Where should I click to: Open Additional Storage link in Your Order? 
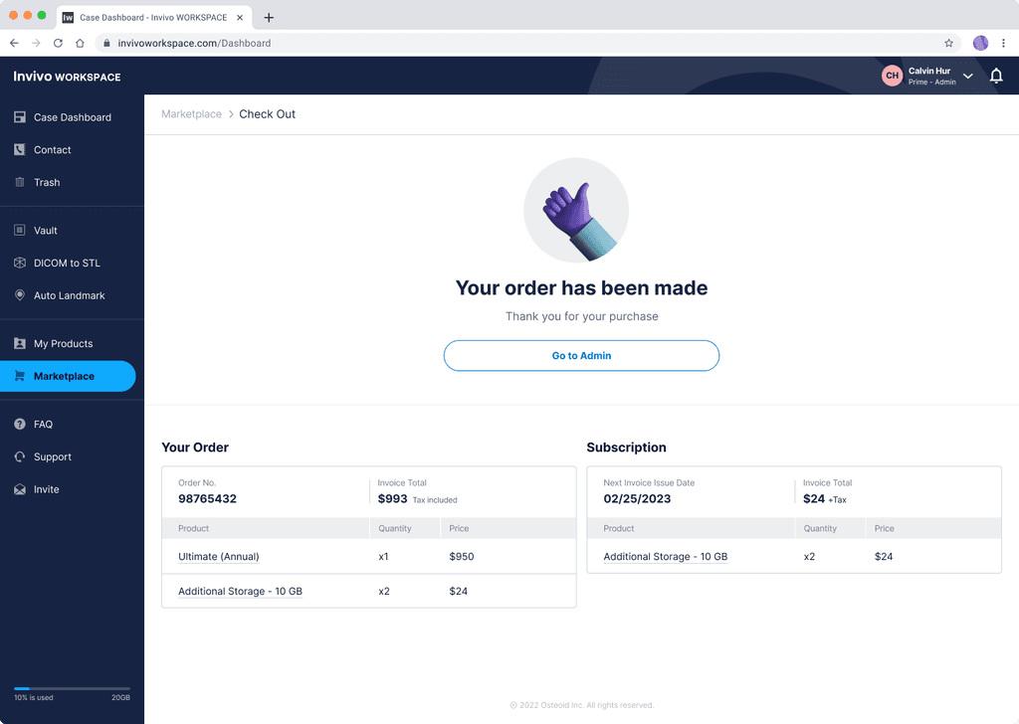click(240, 591)
